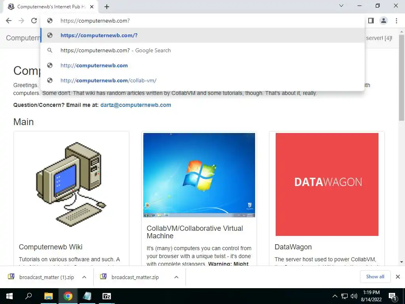Expand options for broadcast_matter (1).zip download

point(84,277)
